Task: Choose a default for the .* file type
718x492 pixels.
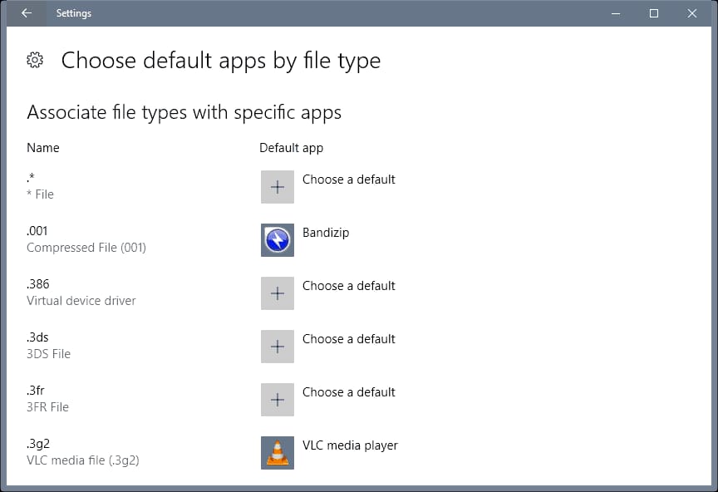Action: tap(348, 180)
